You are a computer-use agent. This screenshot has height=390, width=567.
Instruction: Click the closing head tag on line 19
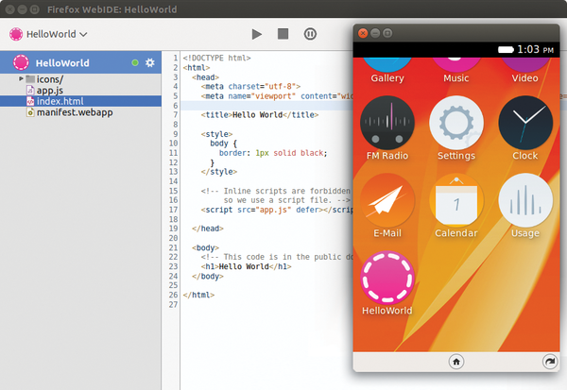(208, 229)
